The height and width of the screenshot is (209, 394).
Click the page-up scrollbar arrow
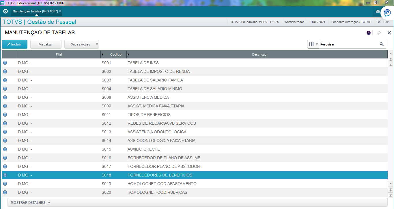(391, 59)
